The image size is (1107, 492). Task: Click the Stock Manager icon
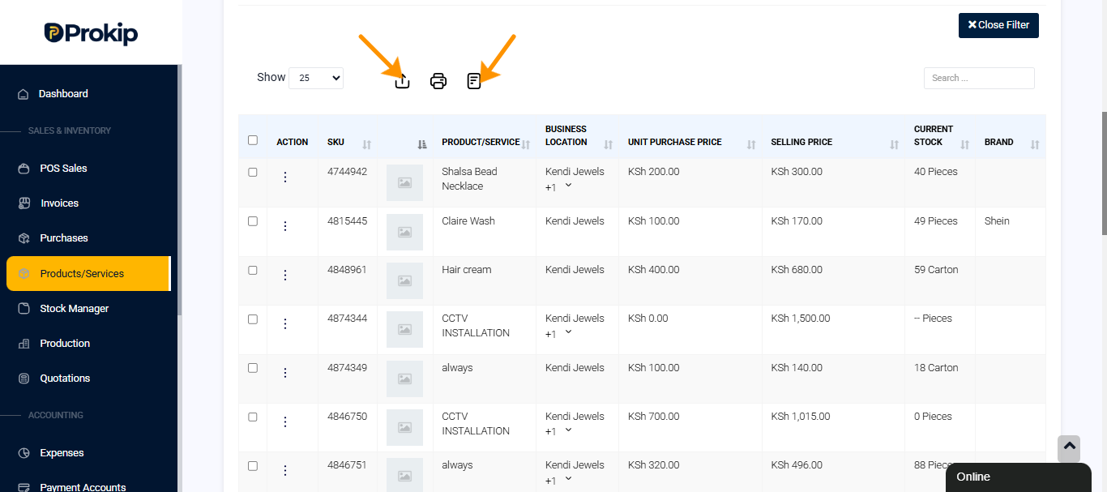(x=24, y=309)
